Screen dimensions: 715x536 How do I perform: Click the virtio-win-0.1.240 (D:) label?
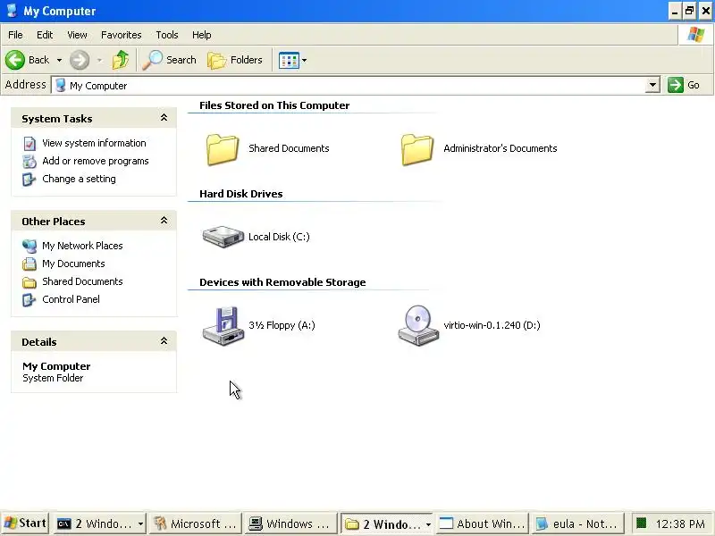tap(492, 325)
